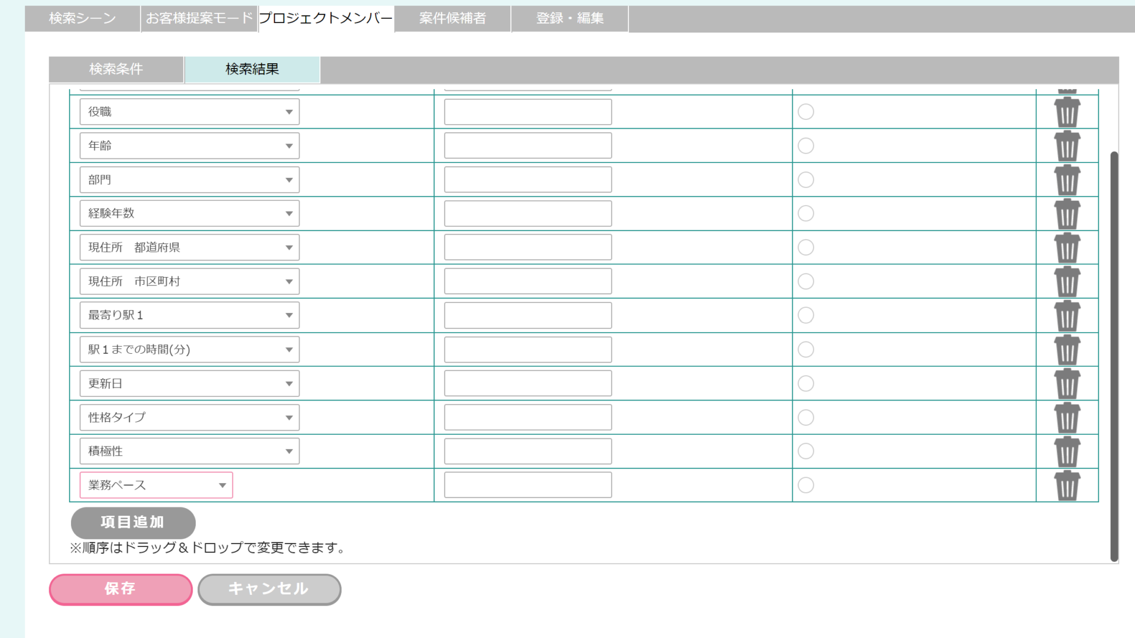
Task: Delete the 役職 row with trash icon
Action: coord(1067,112)
